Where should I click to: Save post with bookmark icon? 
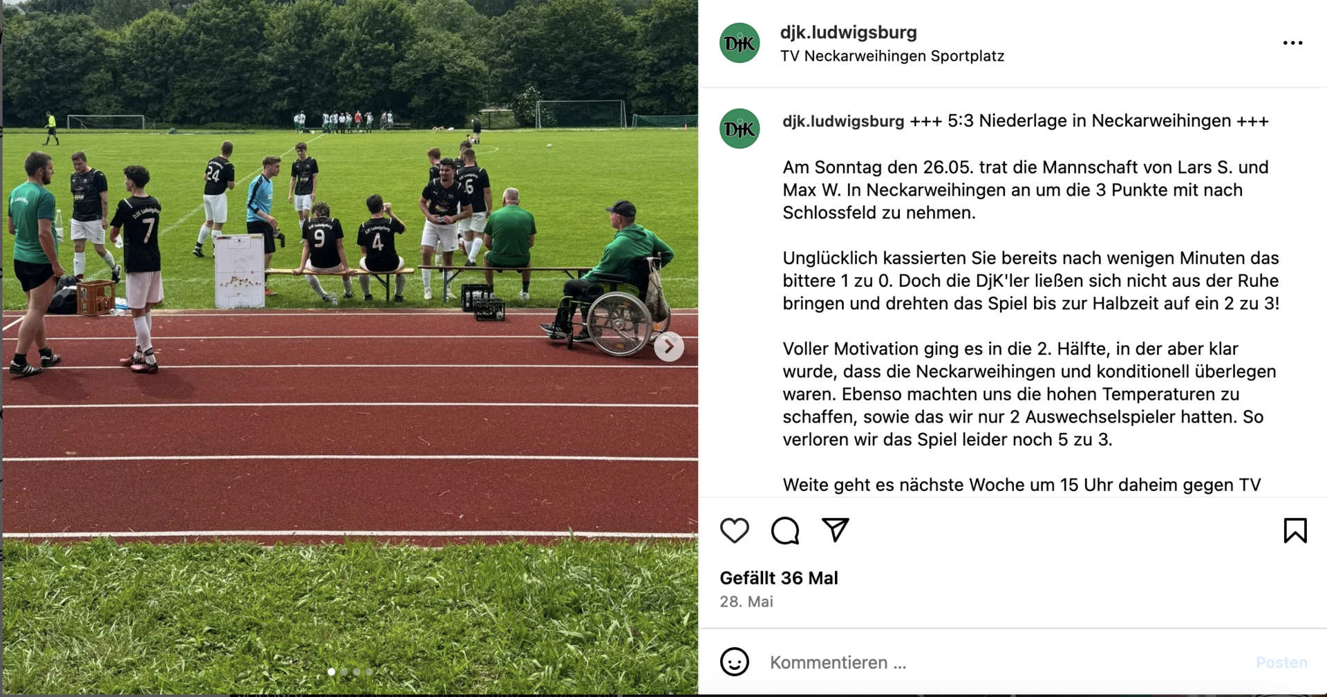click(x=1295, y=530)
